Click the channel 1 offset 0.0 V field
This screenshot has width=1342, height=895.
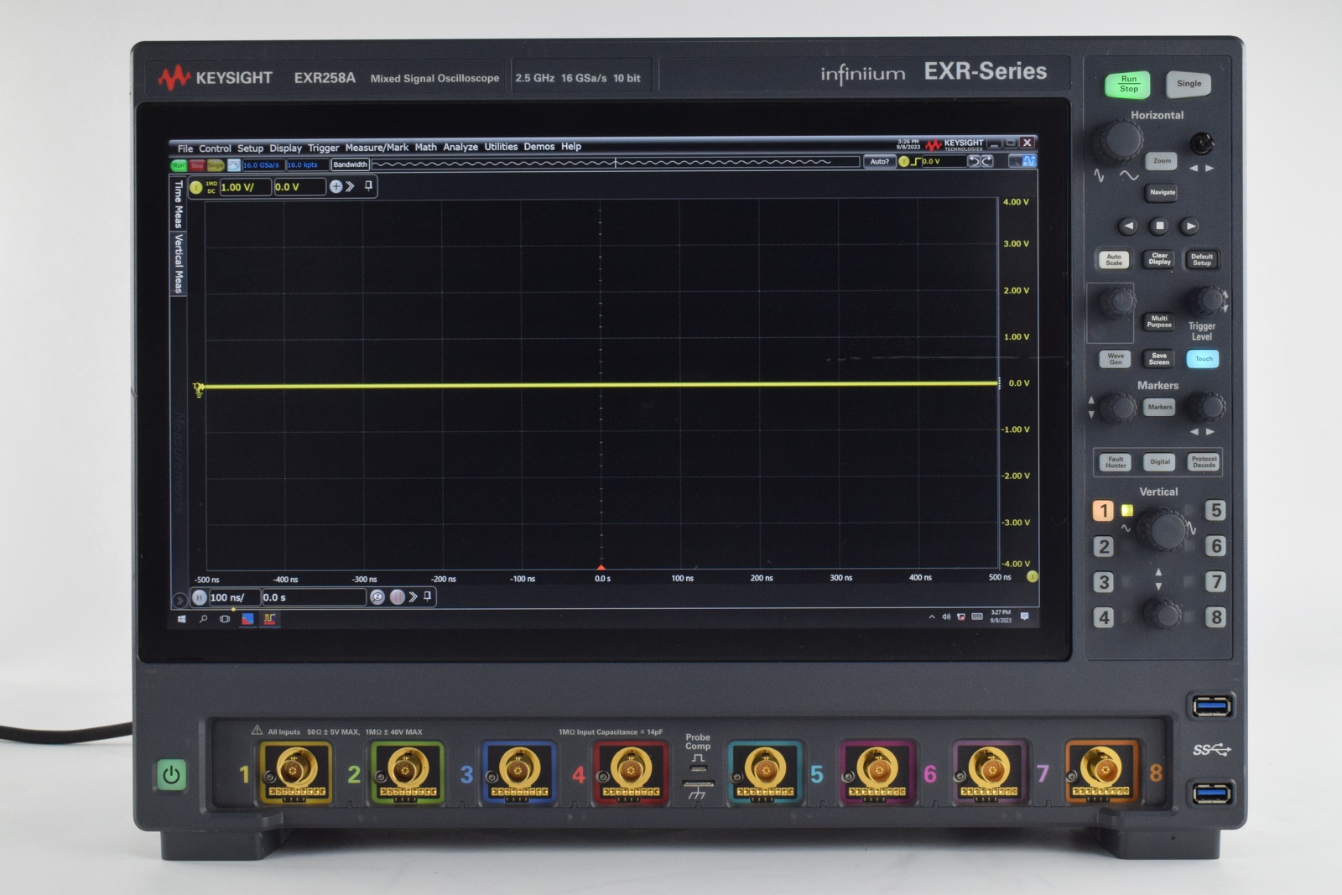299,187
